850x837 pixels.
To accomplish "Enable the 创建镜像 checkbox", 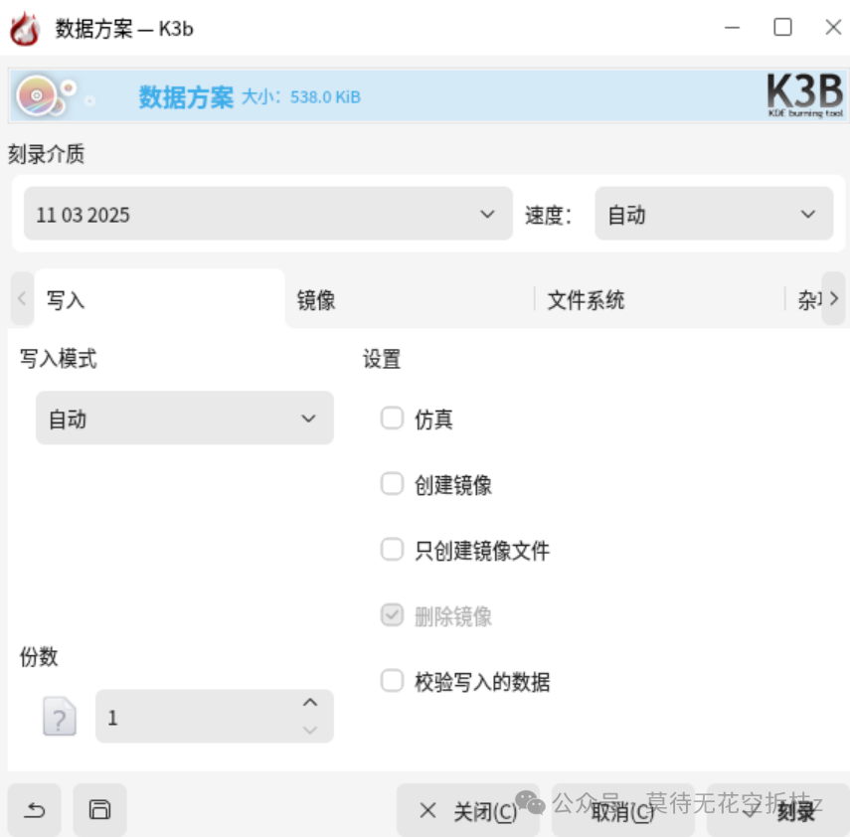I will [392, 483].
